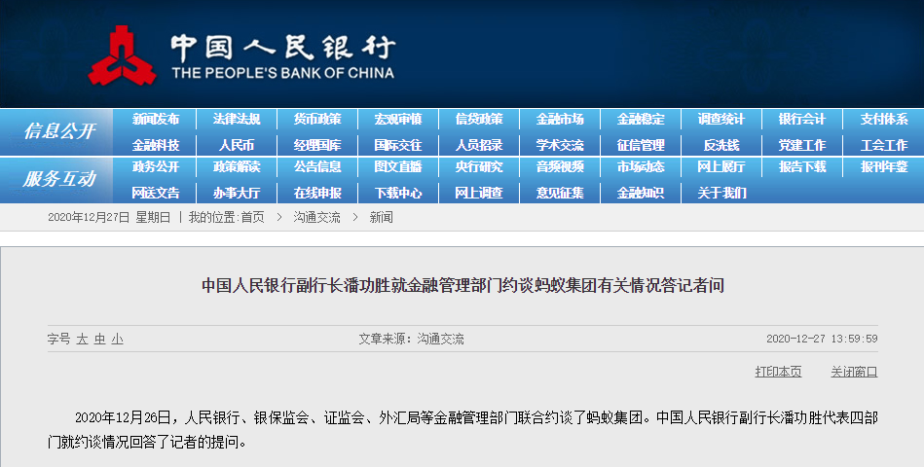Open 公告信息 page
The height and width of the screenshot is (467, 924).
[x=317, y=166]
